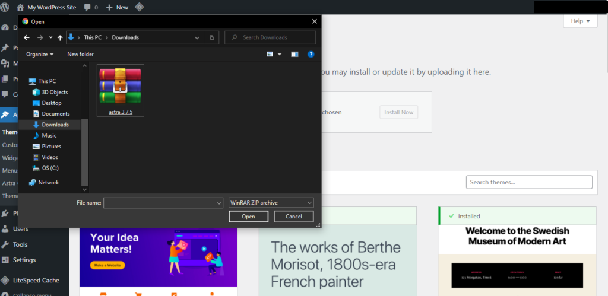Close the Open file dialog

point(315,22)
